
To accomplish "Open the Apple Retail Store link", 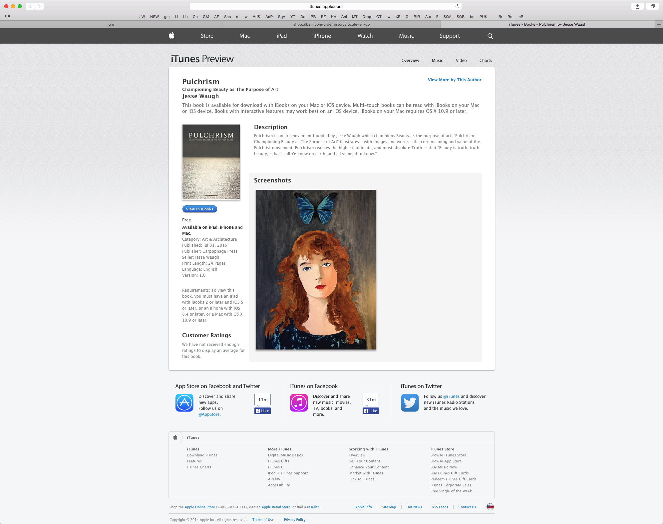I will 276,507.
